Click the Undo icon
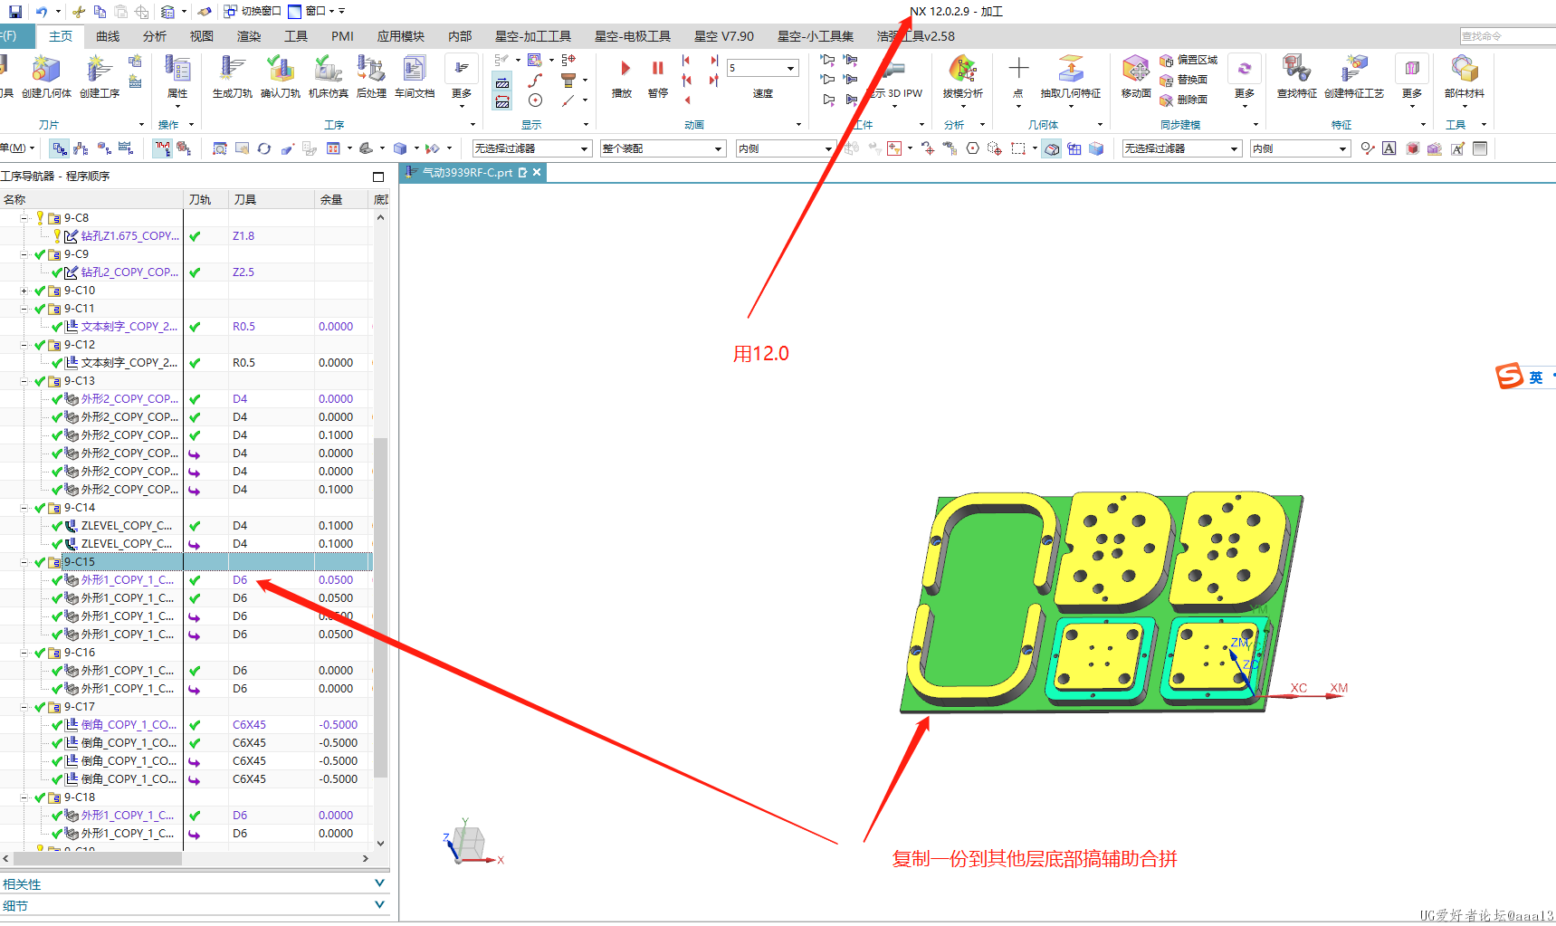This screenshot has height=926, width=1556. click(x=42, y=12)
